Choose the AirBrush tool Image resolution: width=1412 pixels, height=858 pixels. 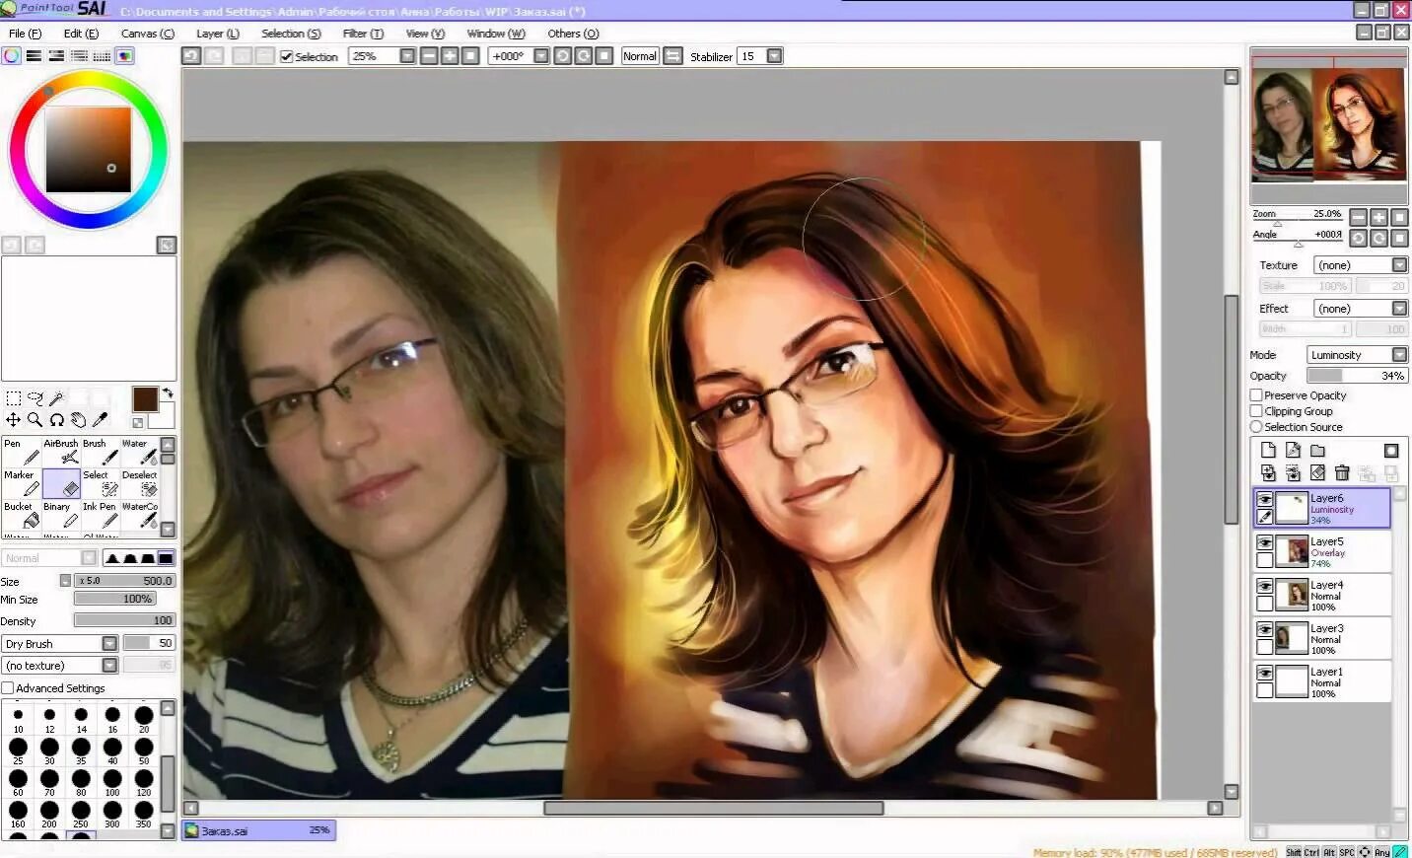pyautogui.click(x=61, y=452)
